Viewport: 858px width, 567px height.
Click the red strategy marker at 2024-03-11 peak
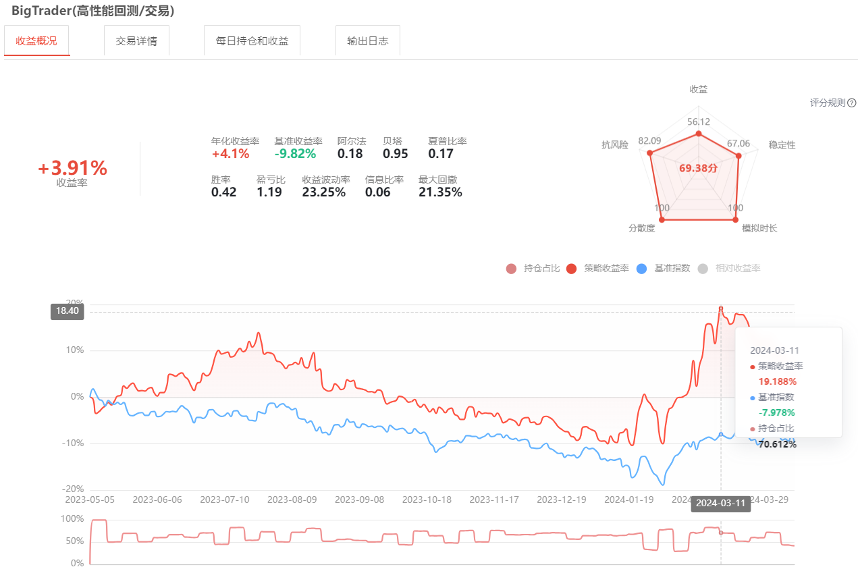coord(721,308)
